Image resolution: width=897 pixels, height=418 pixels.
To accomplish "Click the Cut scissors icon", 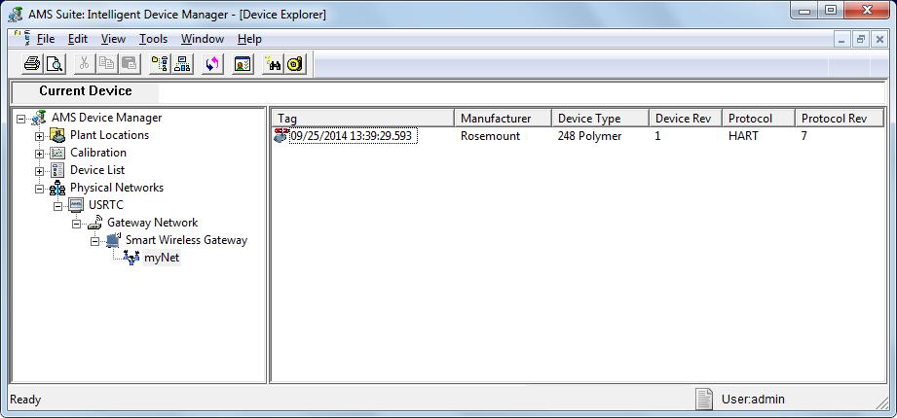I will pos(84,64).
